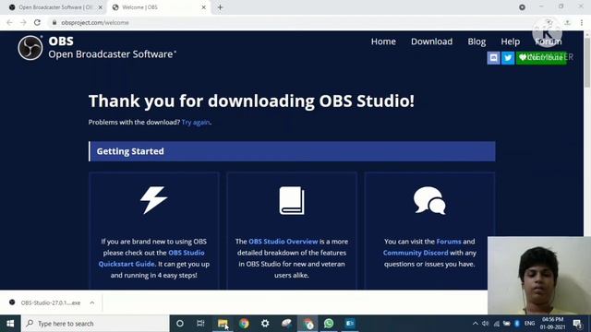Image resolution: width=591 pixels, height=332 pixels.
Task: Click the address bar URL field
Action: point(294,22)
